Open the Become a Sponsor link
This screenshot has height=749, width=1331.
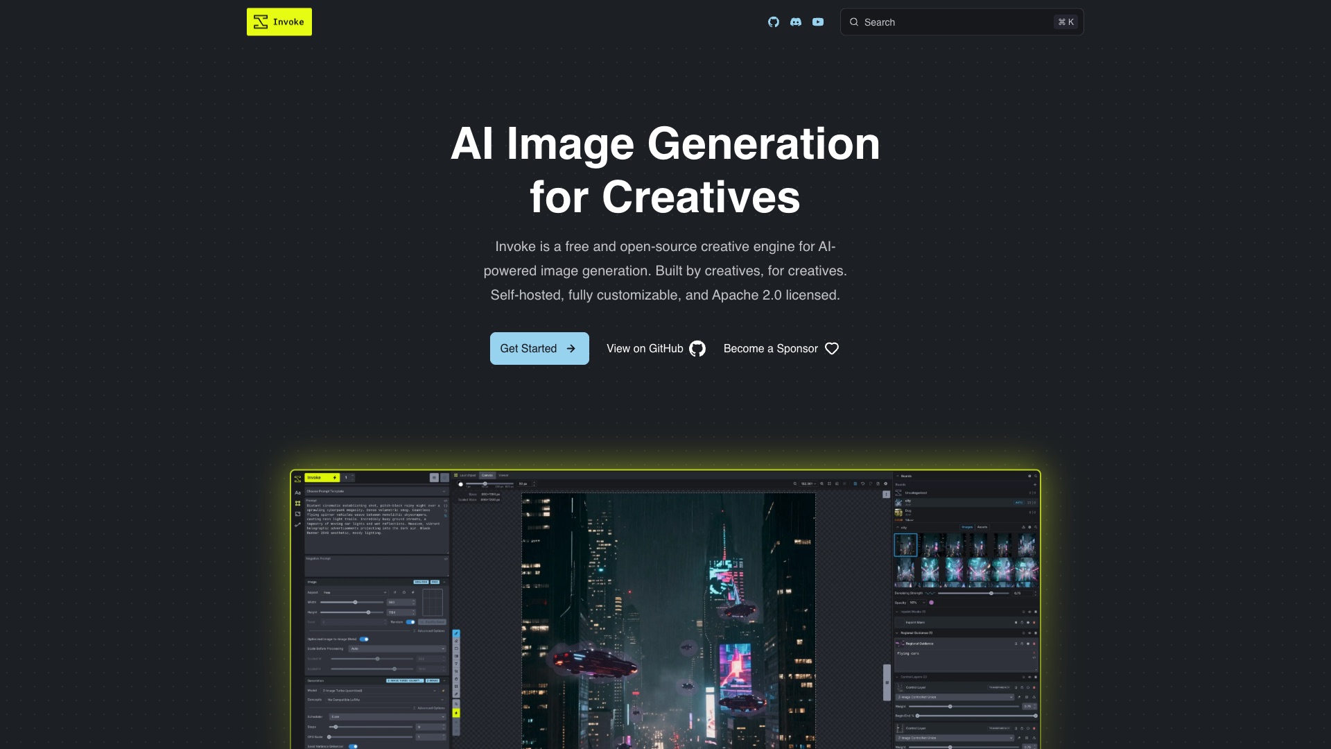(x=781, y=349)
